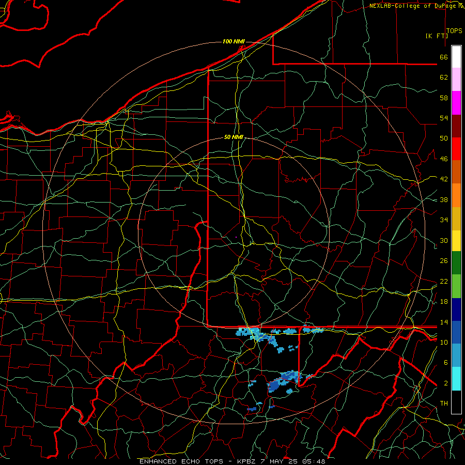The width and height of the screenshot is (465, 465).
Task: Click the 100 NMI range ring label
Action: (234, 41)
